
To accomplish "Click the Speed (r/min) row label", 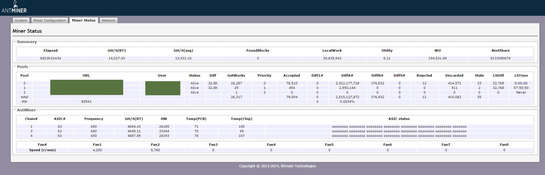I will coord(42,150).
